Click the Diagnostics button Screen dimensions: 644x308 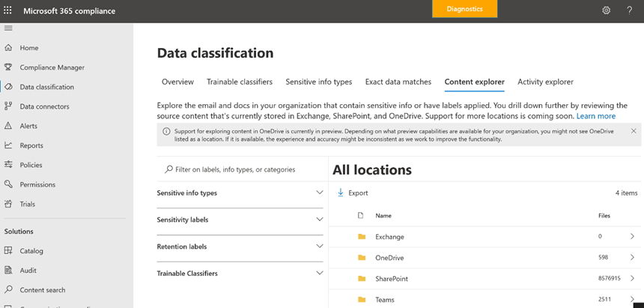pos(464,9)
